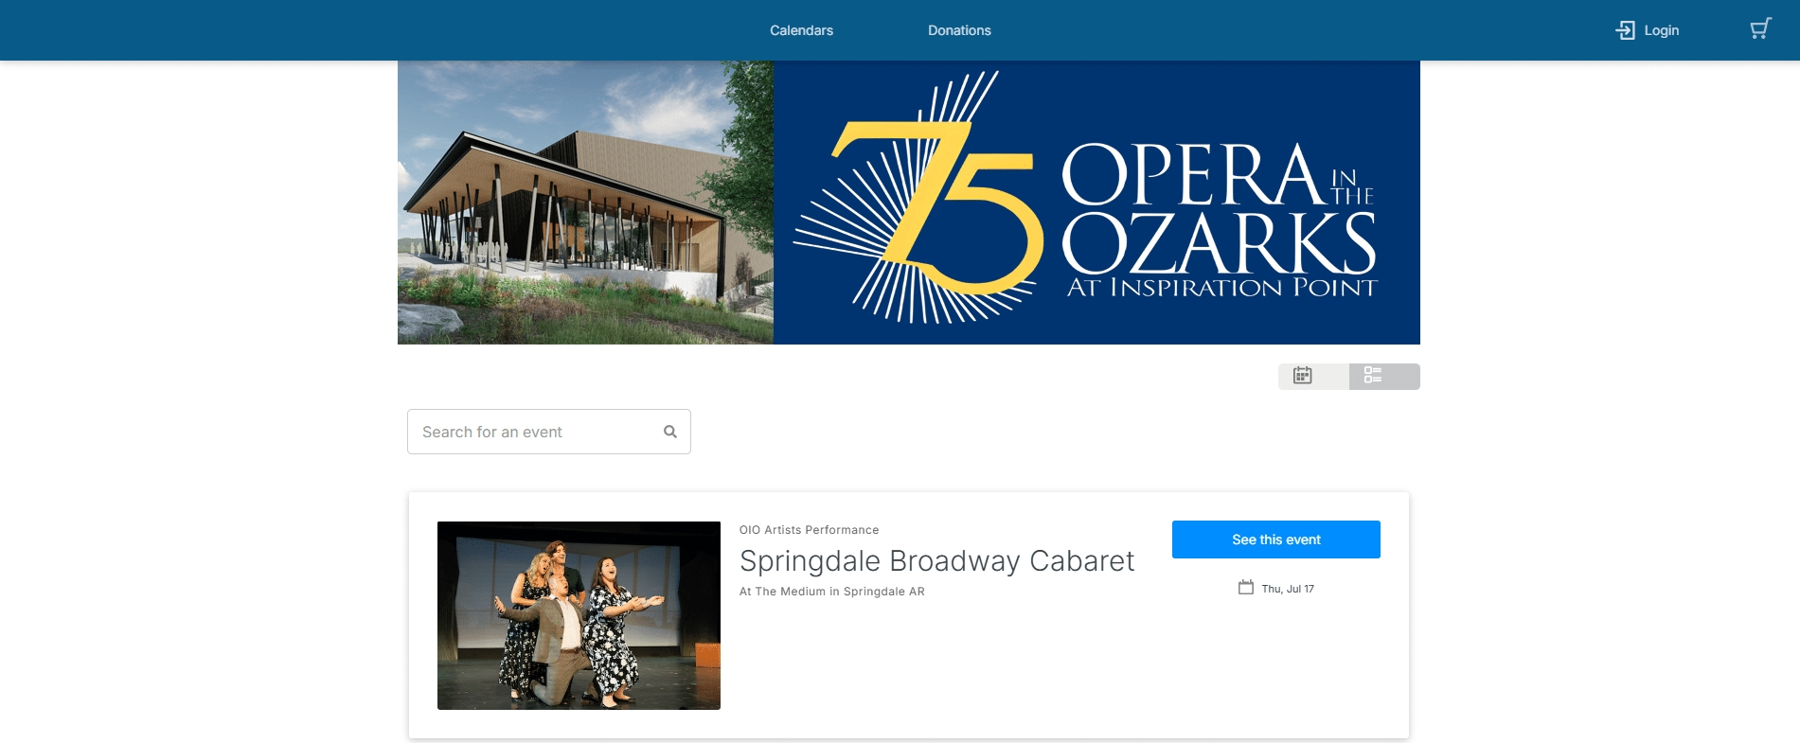Select the Login text link
This screenshot has width=1800, height=743.
(x=1661, y=30)
